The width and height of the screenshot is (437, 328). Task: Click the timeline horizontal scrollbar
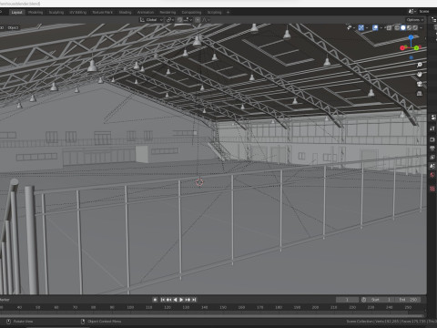(212, 316)
